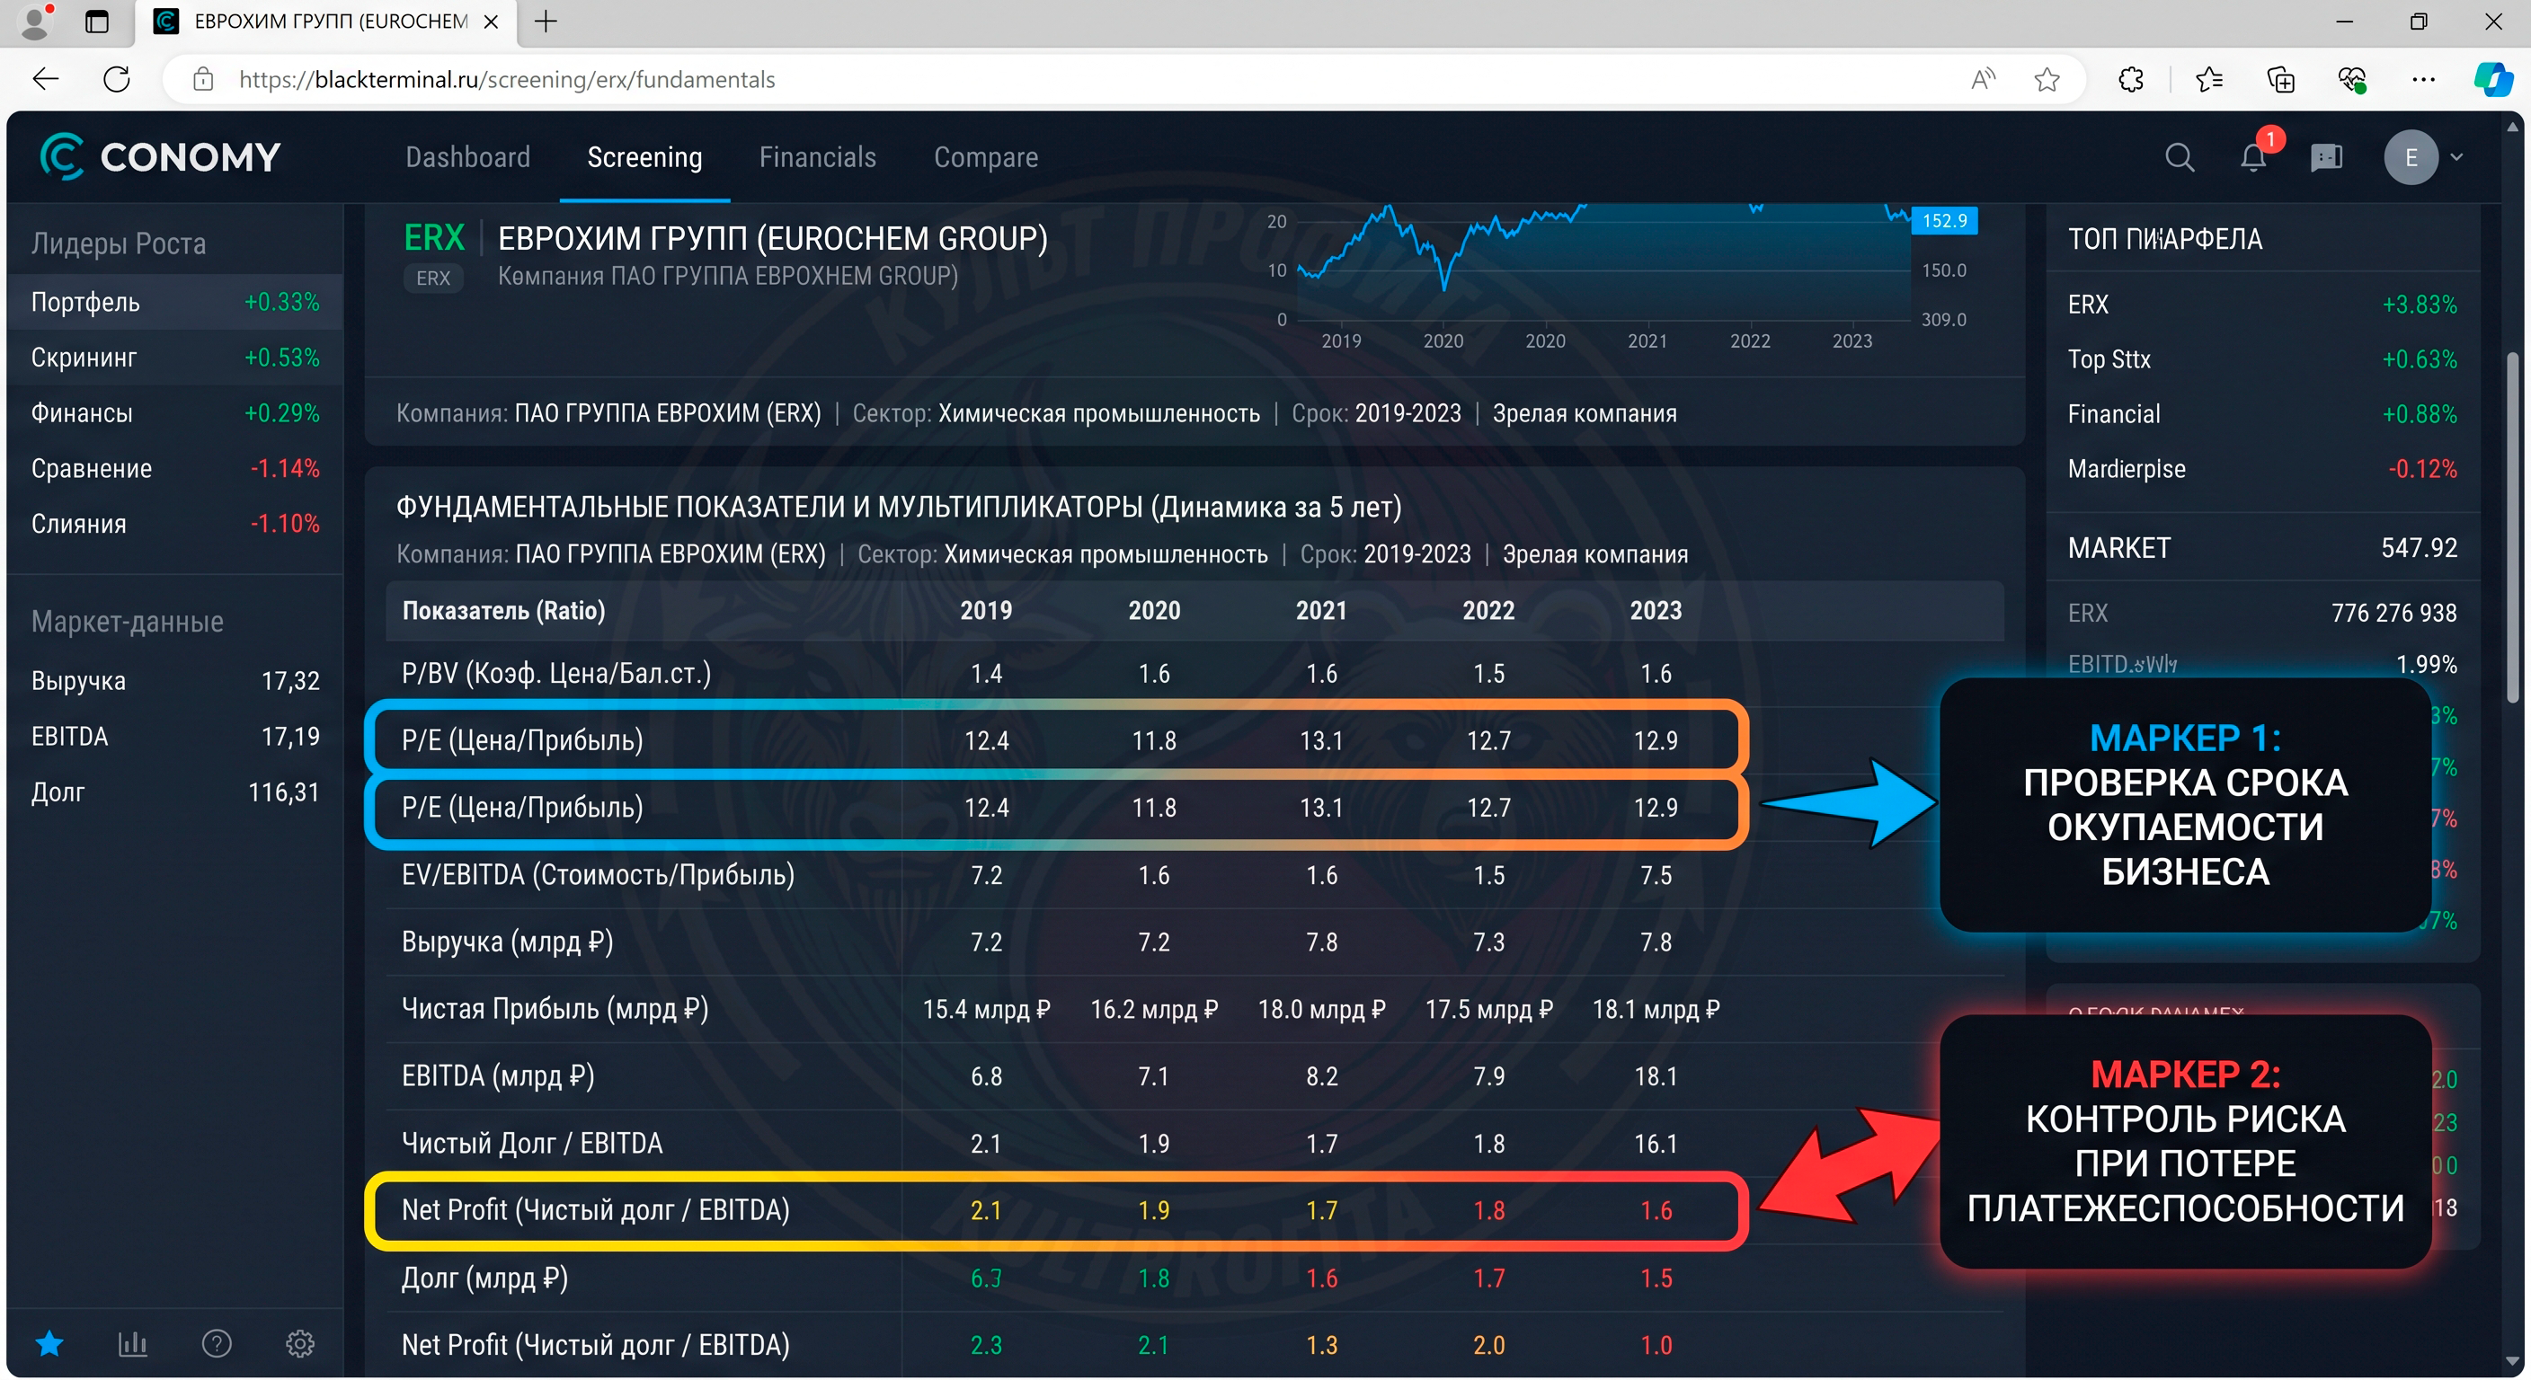Select the EV/EBITDA row label

(598, 875)
